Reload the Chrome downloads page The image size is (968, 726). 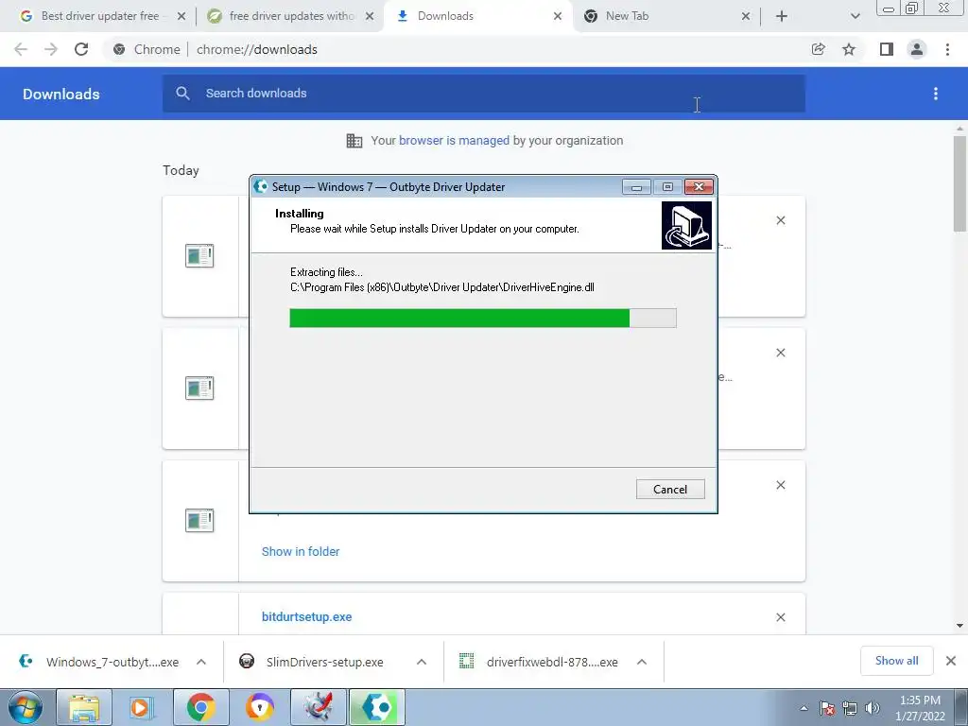point(81,49)
